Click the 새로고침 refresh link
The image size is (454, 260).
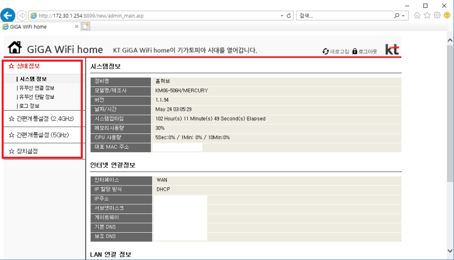pos(336,52)
